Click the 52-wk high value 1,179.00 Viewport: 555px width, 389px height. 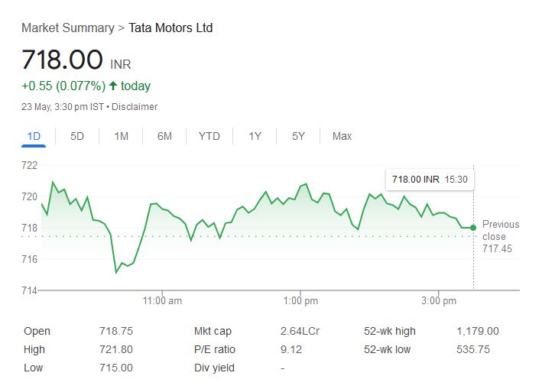477,331
